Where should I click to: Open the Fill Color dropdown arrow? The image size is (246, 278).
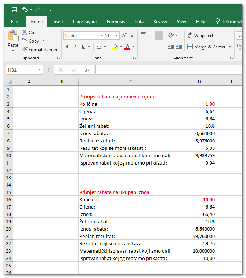coord(121,47)
